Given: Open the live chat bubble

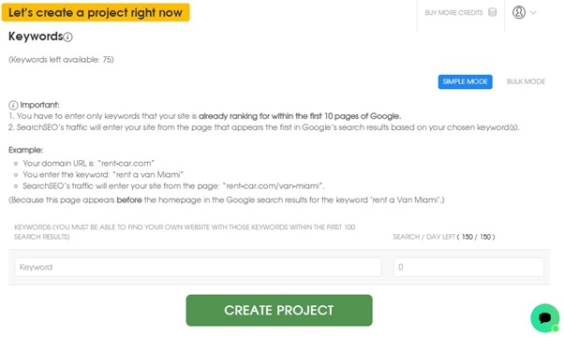Looking at the screenshot, I should pos(545,318).
